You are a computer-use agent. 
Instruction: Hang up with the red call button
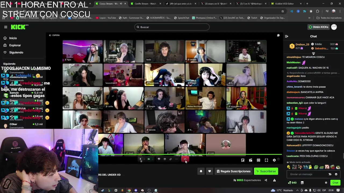tap(185, 159)
